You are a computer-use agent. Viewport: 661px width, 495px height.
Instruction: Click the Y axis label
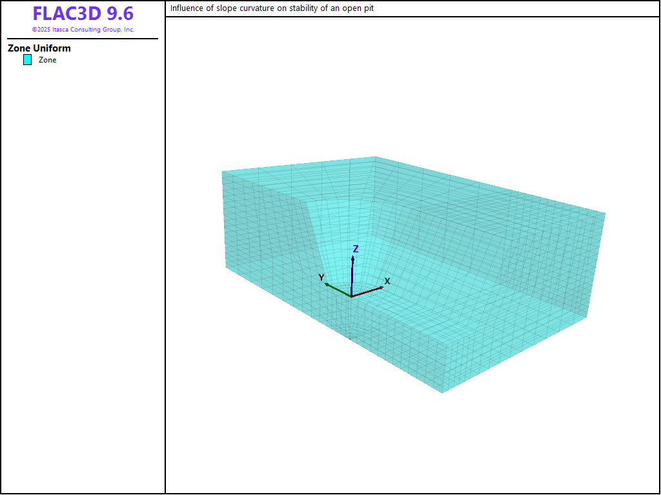tap(321, 277)
